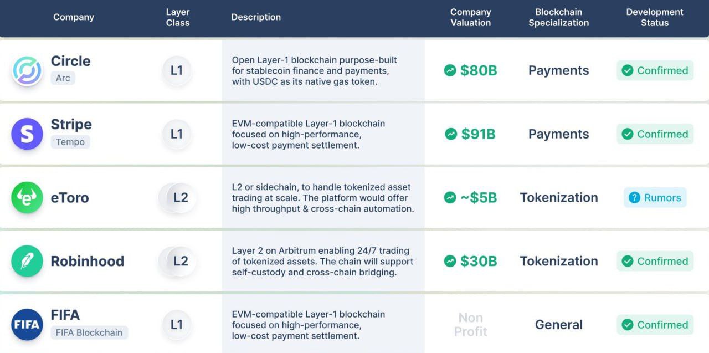Click the $30B valuation for Robinhood
The height and width of the screenshot is (353, 709).
478,261
